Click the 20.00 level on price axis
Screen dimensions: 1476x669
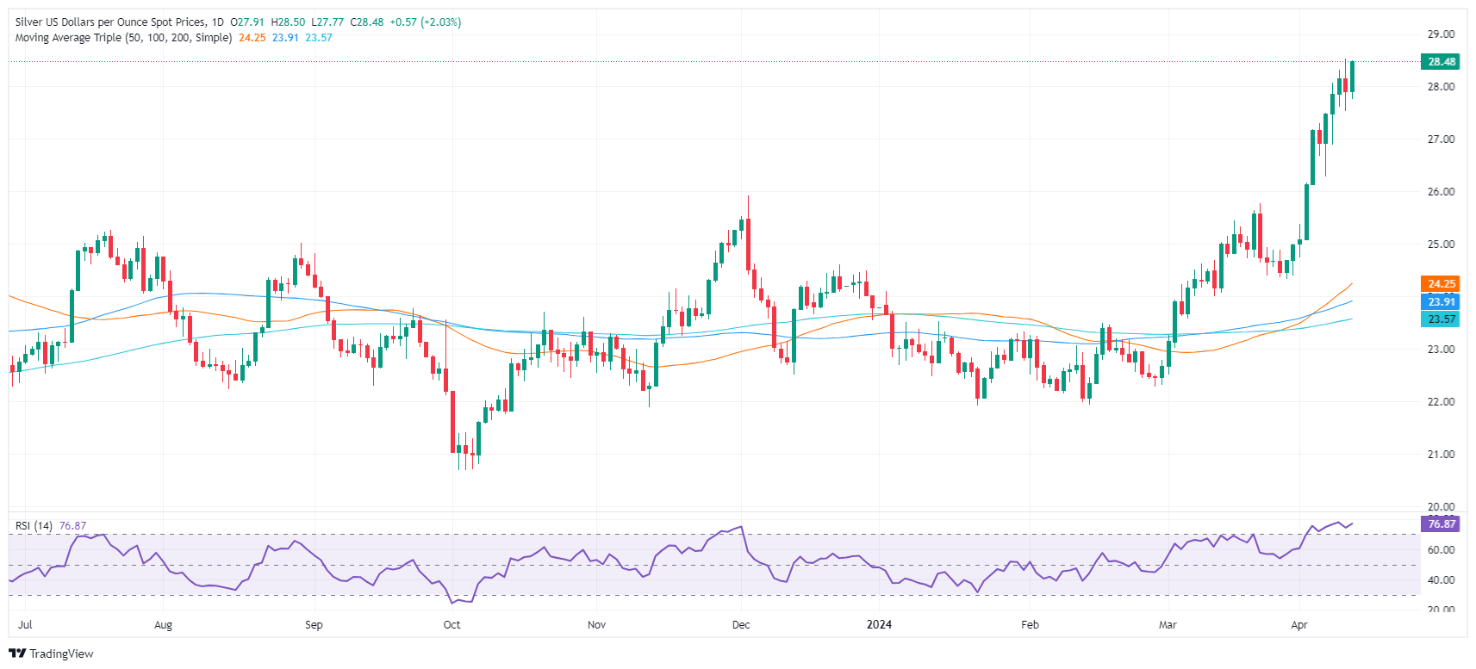pos(1441,507)
